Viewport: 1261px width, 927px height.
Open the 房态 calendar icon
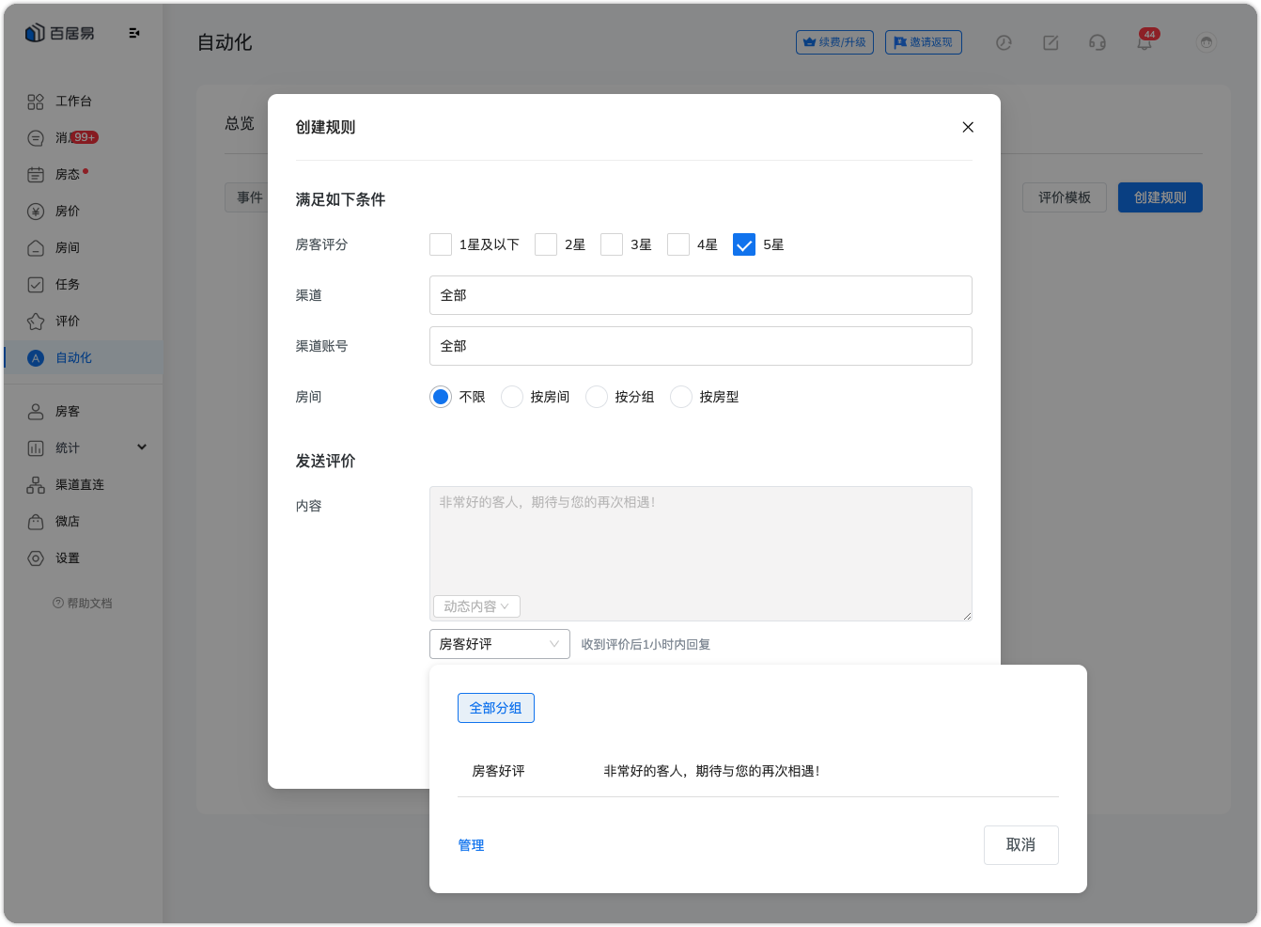(36, 175)
